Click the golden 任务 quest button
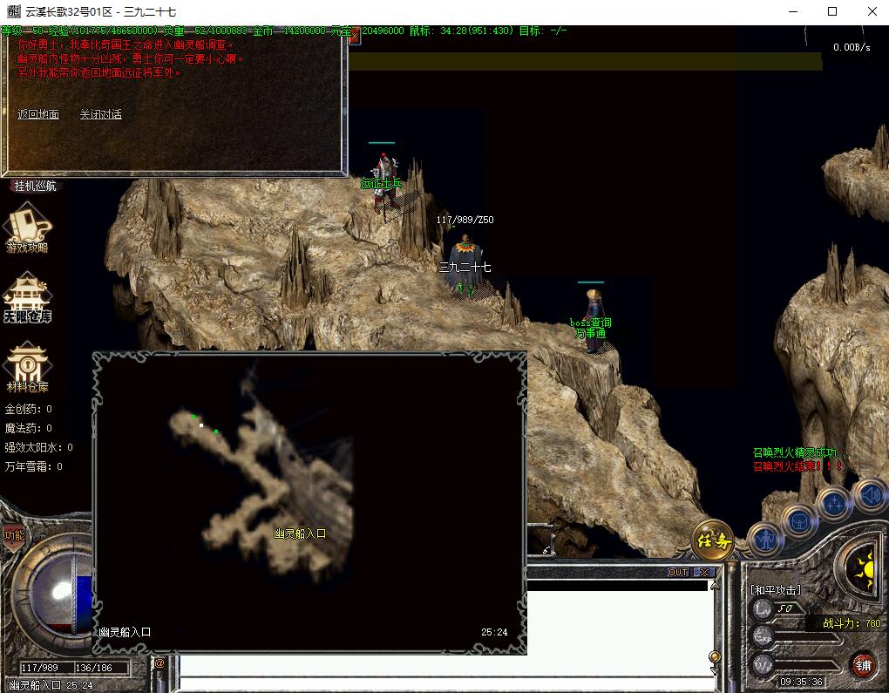 point(712,541)
